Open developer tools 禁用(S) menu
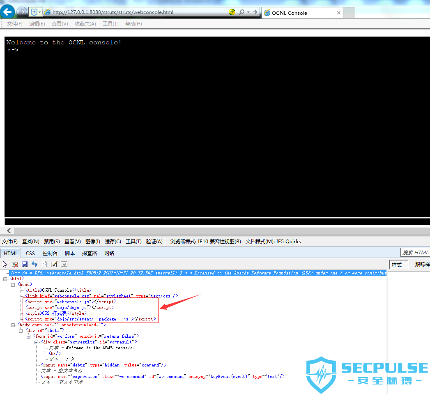 point(52,242)
